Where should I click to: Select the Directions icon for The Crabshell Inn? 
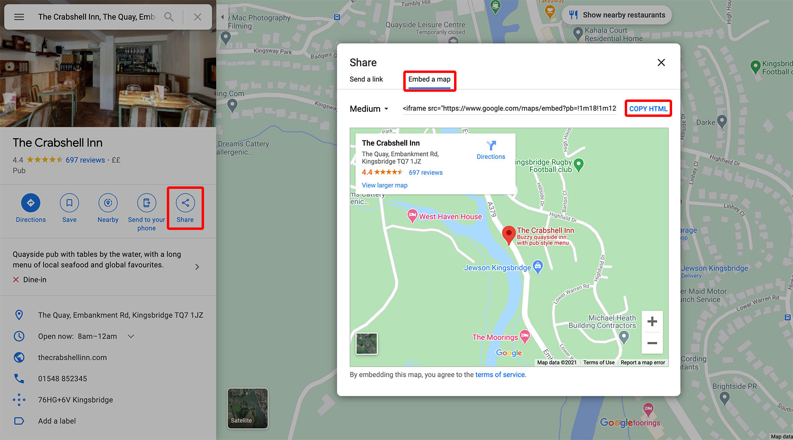tap(30, 203)
